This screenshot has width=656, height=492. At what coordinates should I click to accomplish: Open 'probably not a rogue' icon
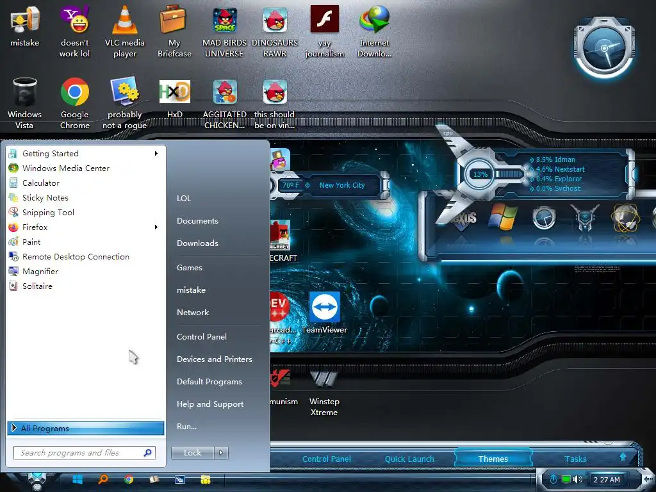pos(125,91)
